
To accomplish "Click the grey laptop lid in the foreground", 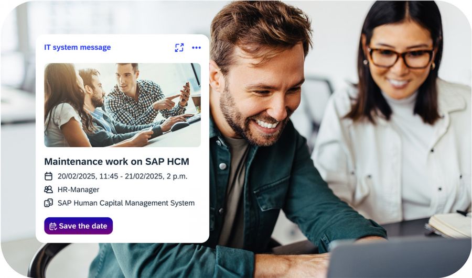I will [x=399, y=258].
